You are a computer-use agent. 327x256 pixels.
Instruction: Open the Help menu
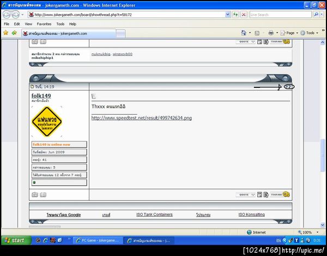[72, 24]
